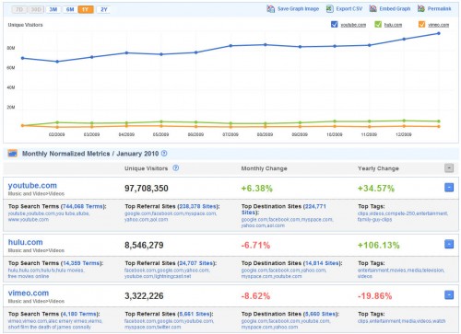Uncheck the youtube.com series checkbox

pyautogui.click(x=335, y=24)
